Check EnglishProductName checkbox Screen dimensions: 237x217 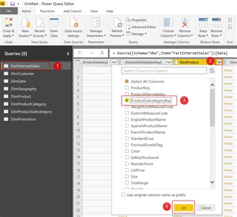point(127,119)
